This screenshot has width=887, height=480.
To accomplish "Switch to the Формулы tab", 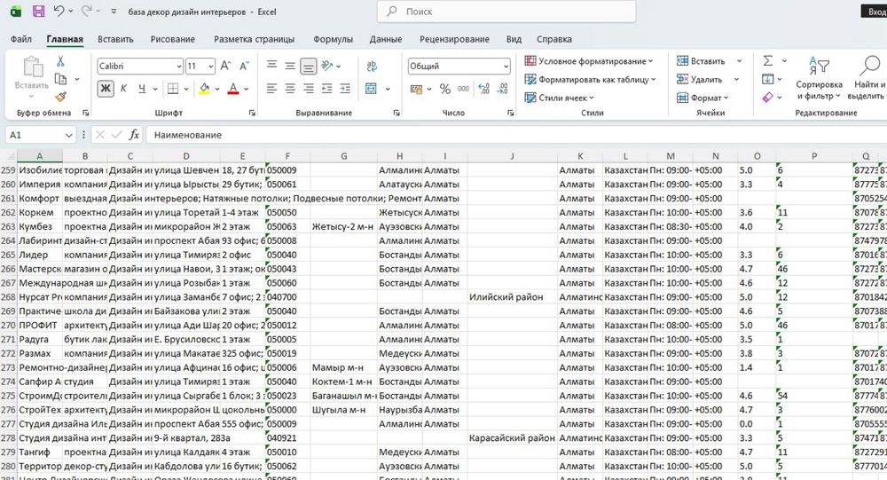I will 333,39.
